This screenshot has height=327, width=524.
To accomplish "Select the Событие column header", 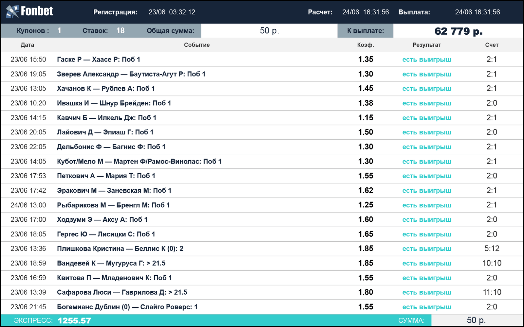I will [x=196, y=45].
